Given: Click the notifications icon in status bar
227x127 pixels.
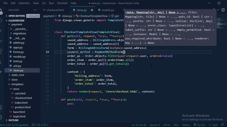Looking at the screenshot, I should point(222,125).
